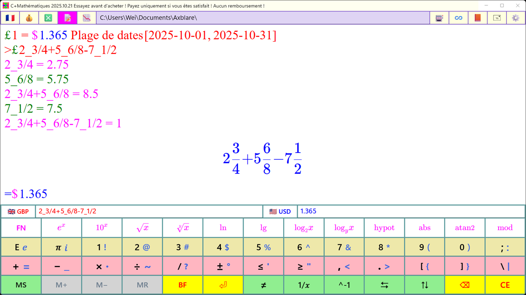Select the French flag language icon
526x295 pixels.
[10, 18]
